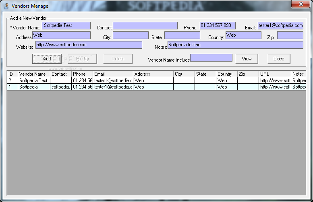This screenshot has width=313, height=202.
Task: Click Country 'Web' cell in Softpedia Test row
Action: 227,80
